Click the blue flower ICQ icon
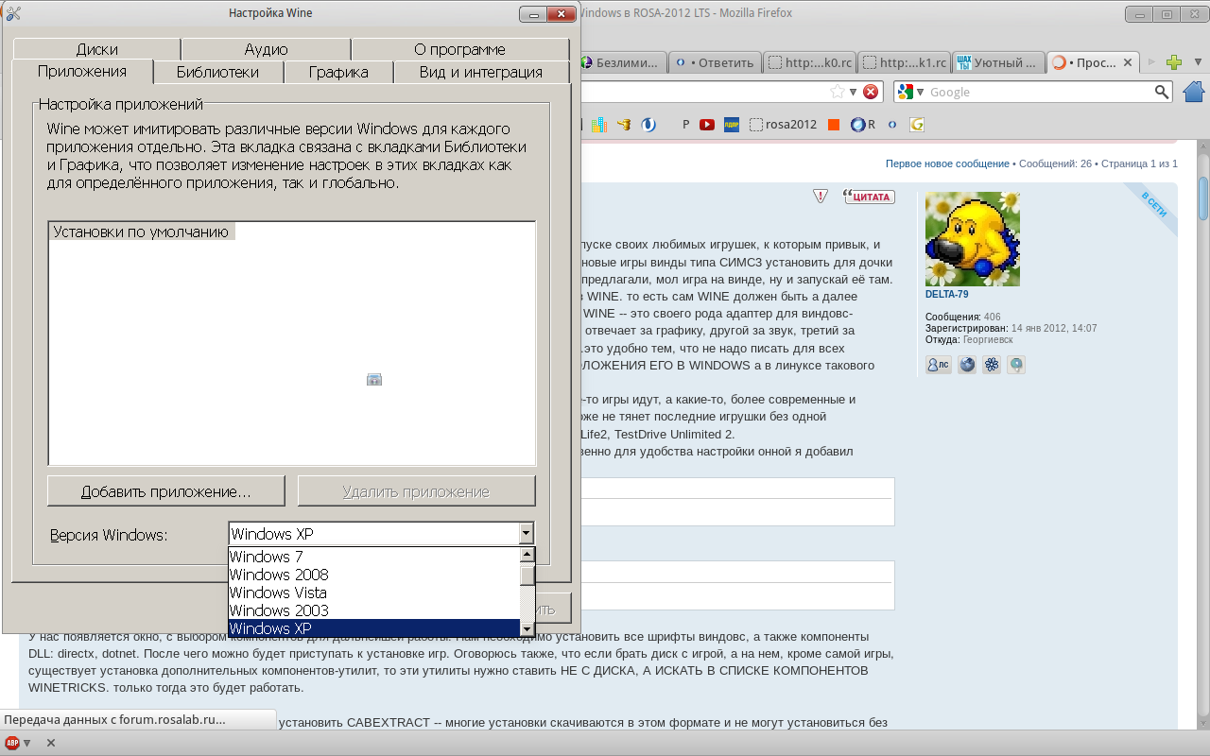This screenshot has width=1210, height=756. (992, 365)
